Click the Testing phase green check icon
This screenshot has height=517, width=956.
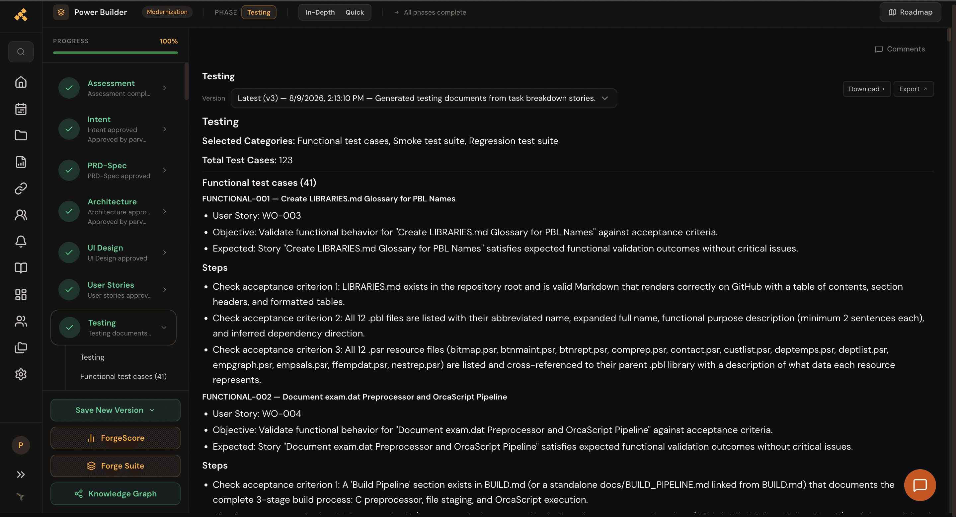coord(70,328)
